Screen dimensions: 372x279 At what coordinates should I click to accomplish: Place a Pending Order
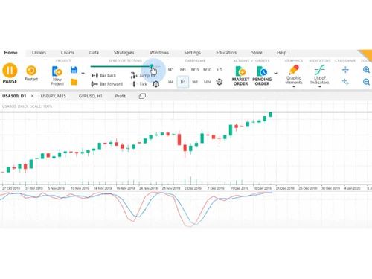point(262,76)
